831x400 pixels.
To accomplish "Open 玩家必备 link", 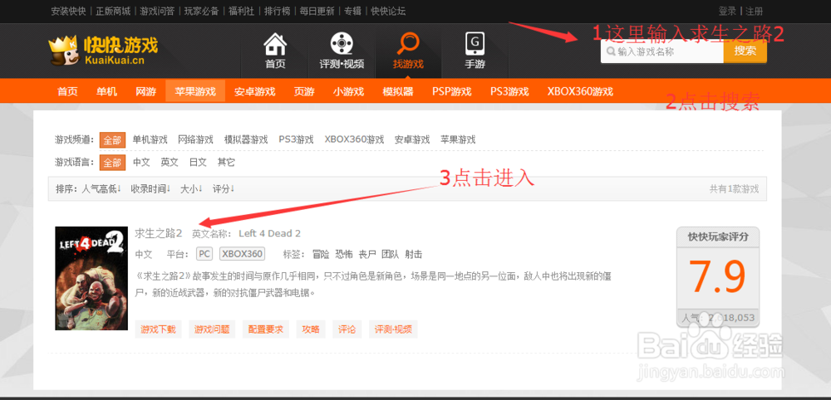I will (201, 11).
